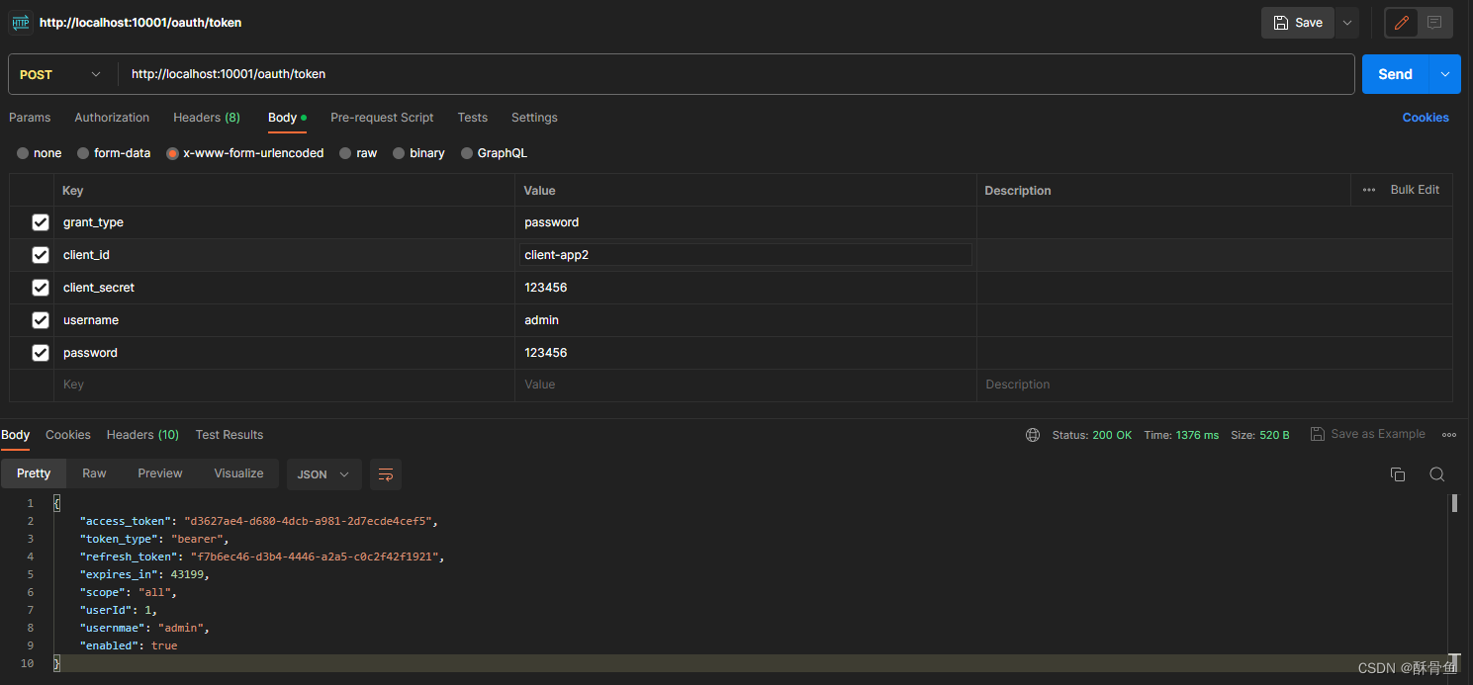Click the Size 520 B indicator
This screenshot has width=1473, height=685.
[1260, 435]
